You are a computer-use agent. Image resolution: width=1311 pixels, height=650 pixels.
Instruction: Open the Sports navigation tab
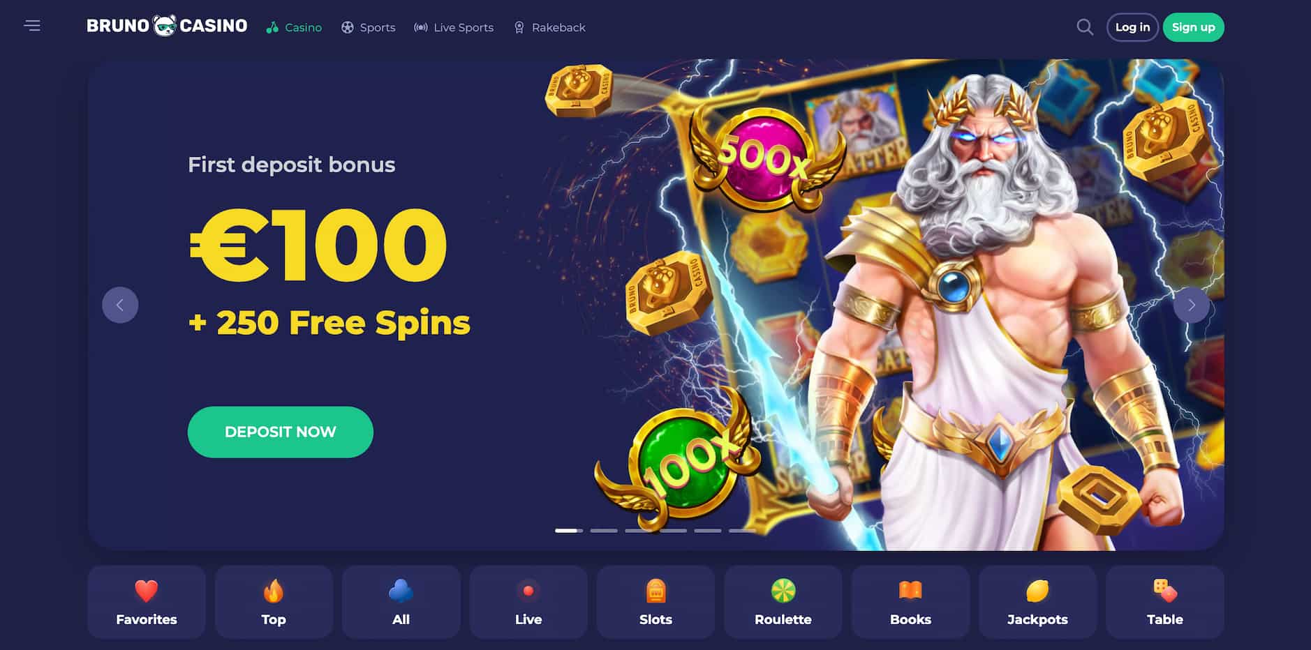click(368, 27)
